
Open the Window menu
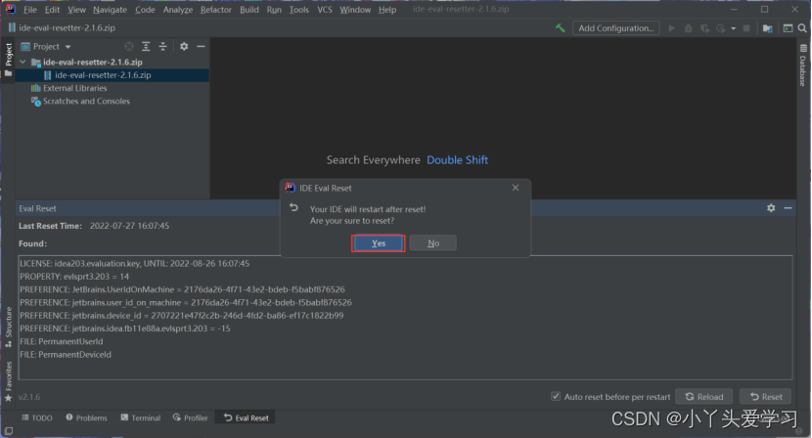point(355,10)
